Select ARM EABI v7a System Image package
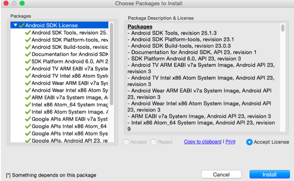The height and width of the screenshot is (181, 294). [x=70, y=97]
